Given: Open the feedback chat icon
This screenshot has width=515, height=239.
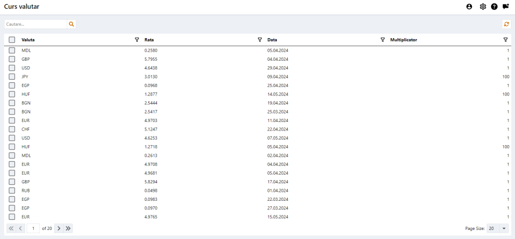Looking at the screenshot, I should (x=505, y=7).
